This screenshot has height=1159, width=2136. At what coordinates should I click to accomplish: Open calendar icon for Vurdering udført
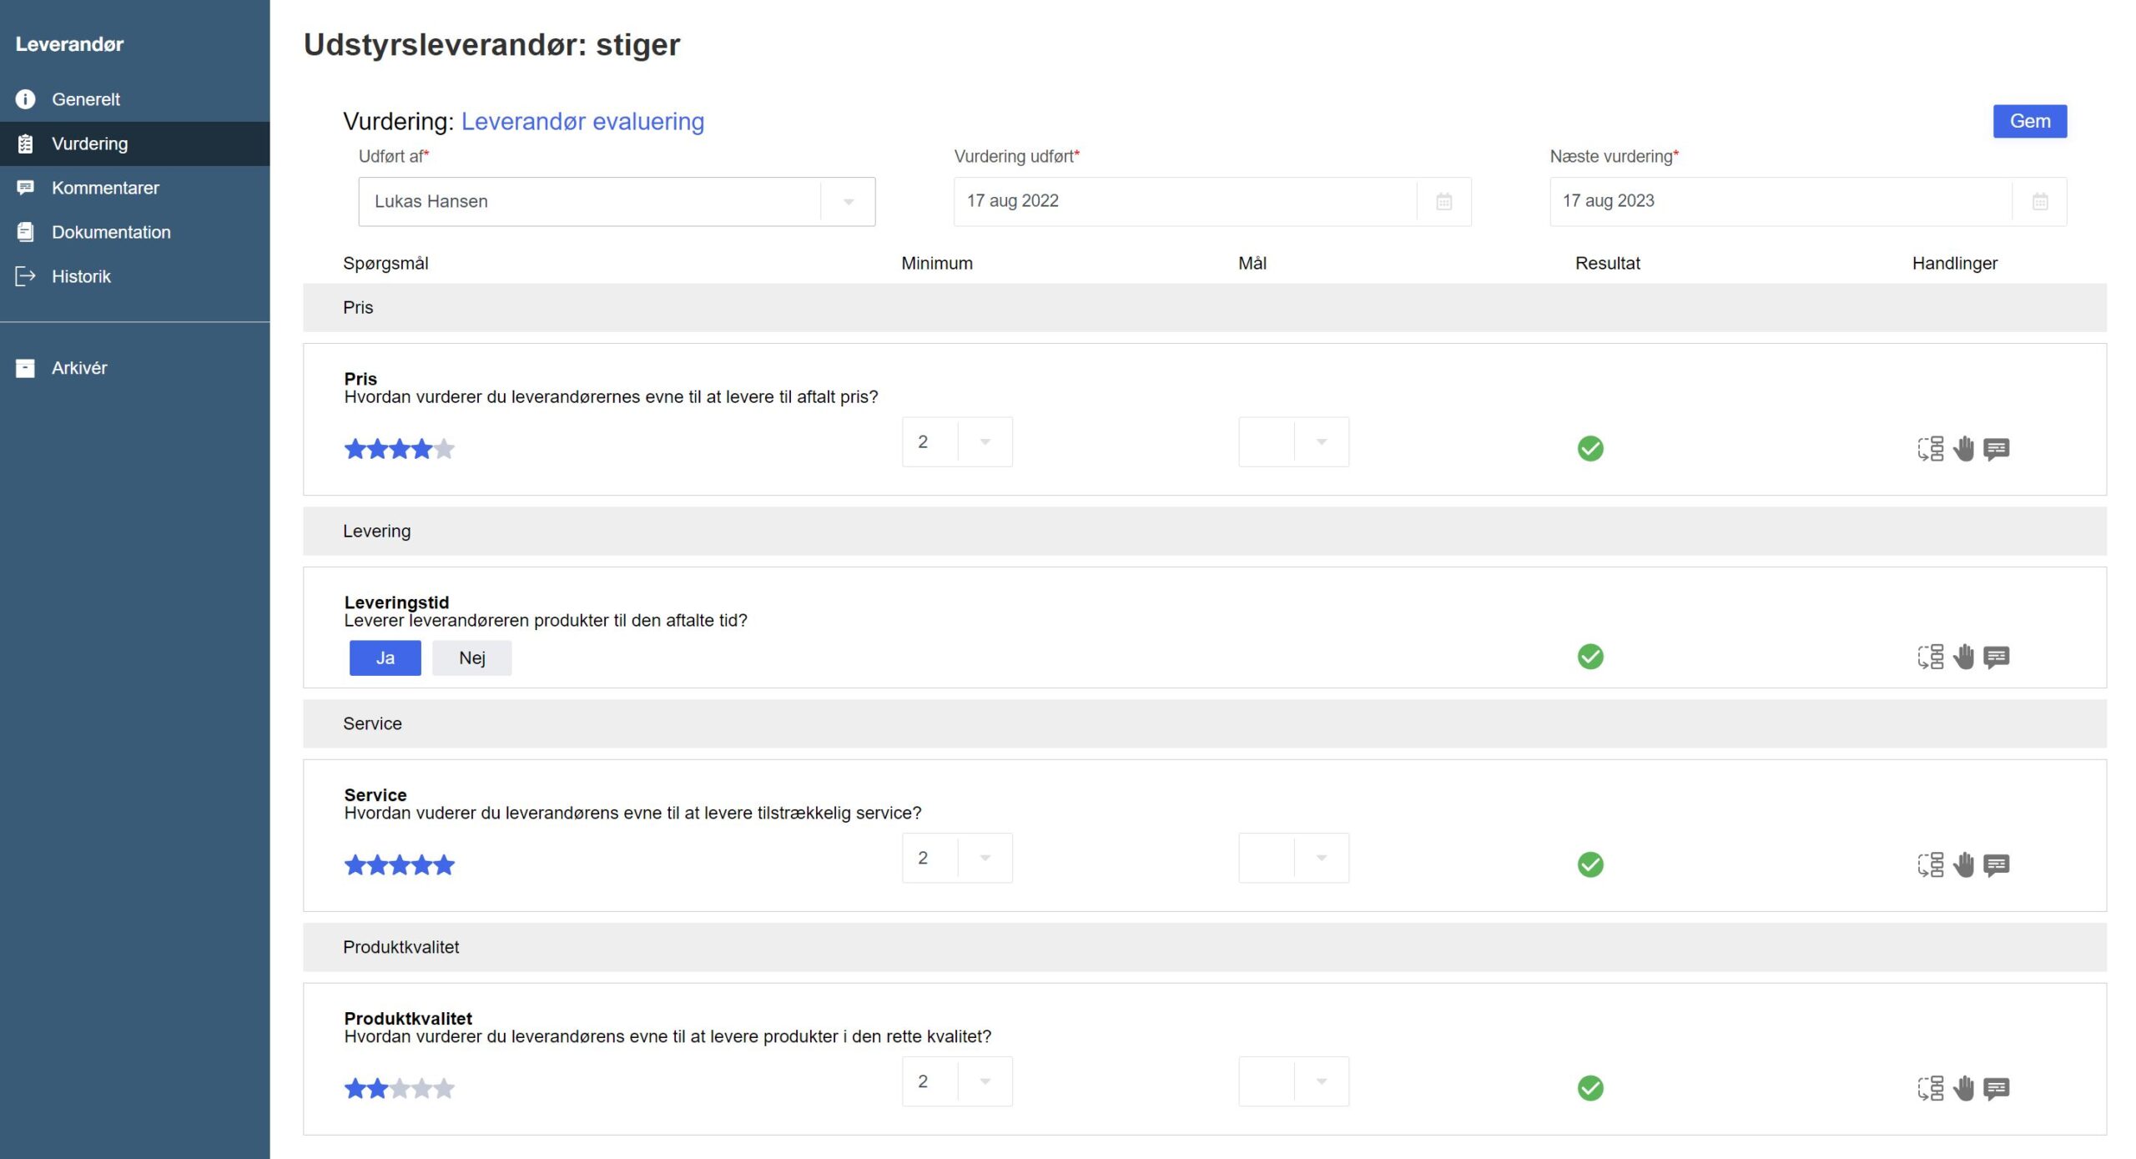[x=1444, y=201]
